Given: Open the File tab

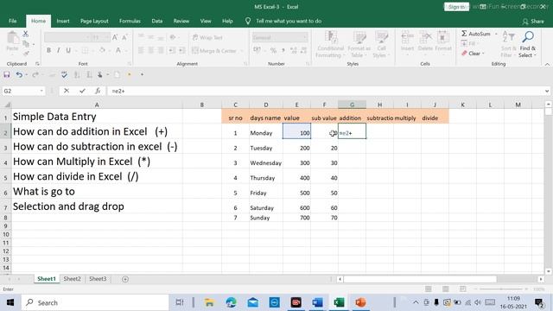Looking at the screenshot, I should (x=13, y=21).
